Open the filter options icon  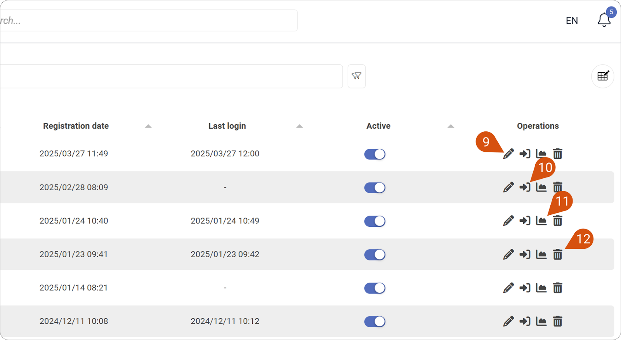pos(356,76)
